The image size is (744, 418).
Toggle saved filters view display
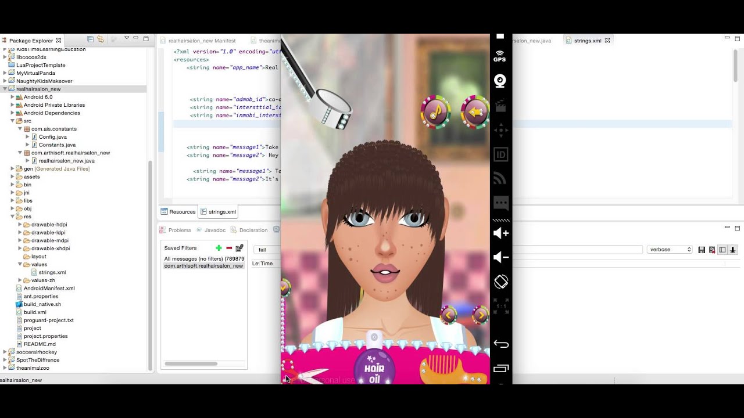[x=722, y=250]
